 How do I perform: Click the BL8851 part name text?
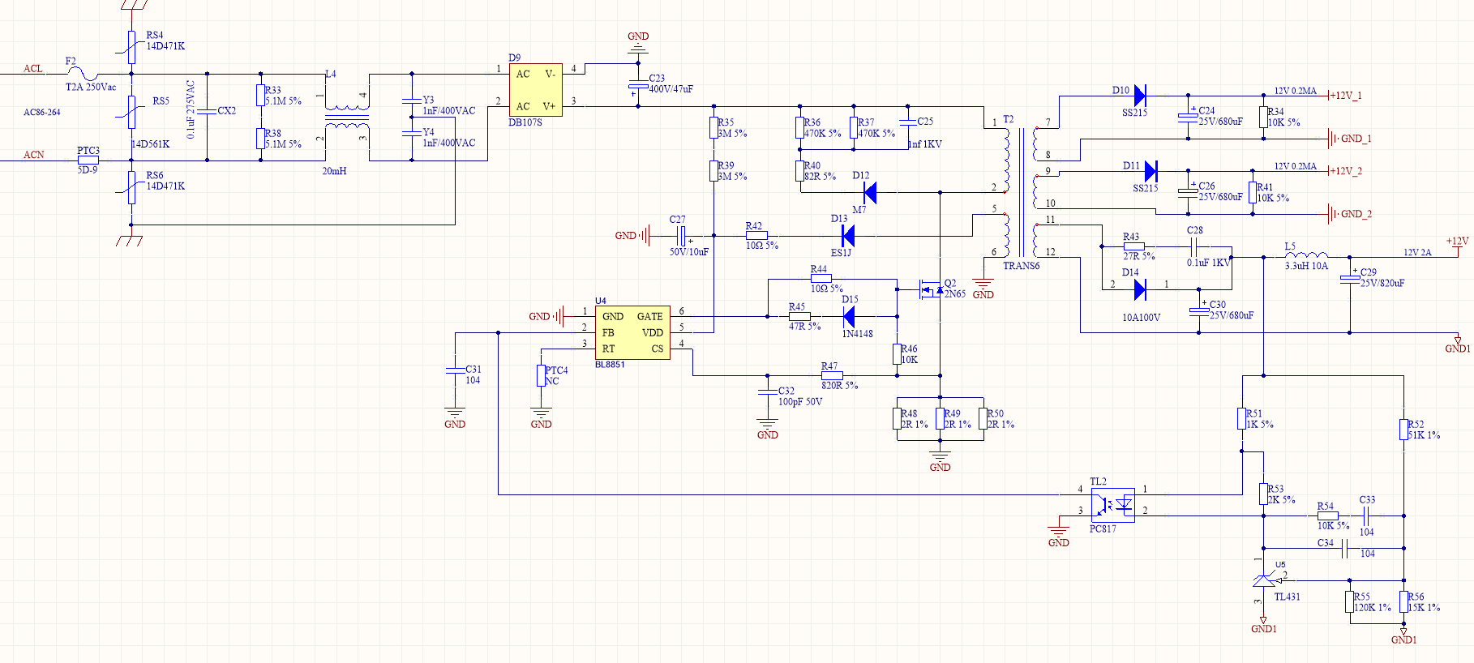coord(610,365)
